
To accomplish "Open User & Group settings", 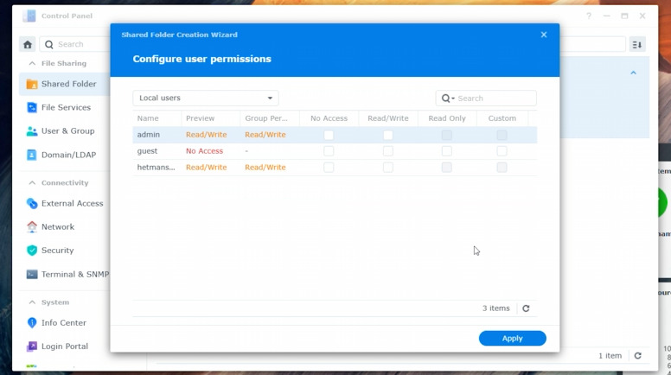I will tap(67, 130).
